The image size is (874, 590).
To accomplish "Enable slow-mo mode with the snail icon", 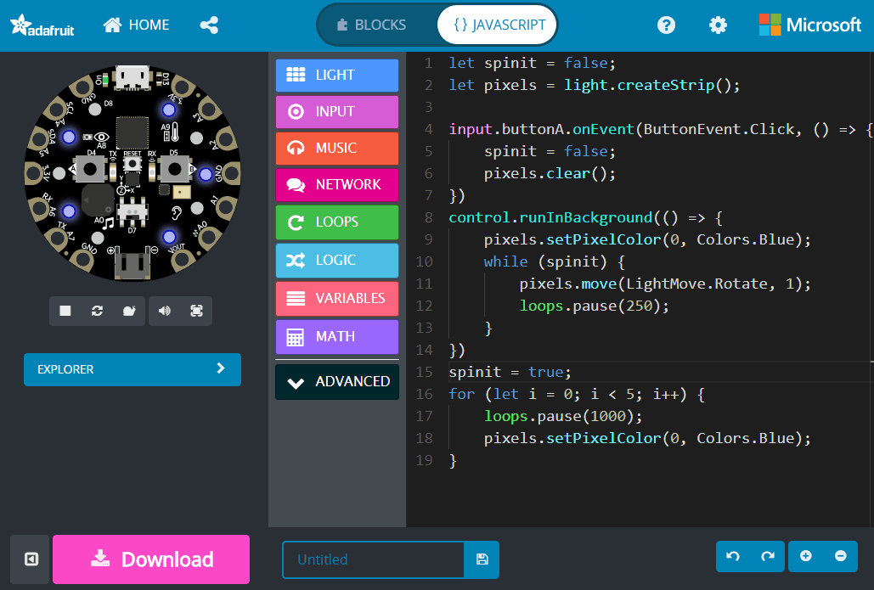I will (129, 311).
